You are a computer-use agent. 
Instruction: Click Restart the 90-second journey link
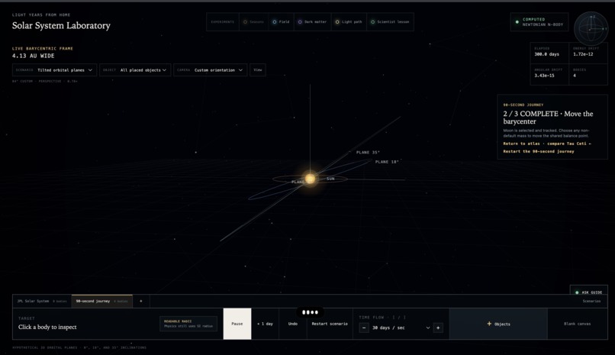coord(539,151)
